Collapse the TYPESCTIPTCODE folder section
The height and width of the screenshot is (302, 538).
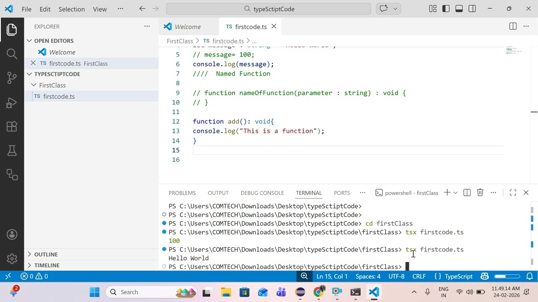(29, 74)
